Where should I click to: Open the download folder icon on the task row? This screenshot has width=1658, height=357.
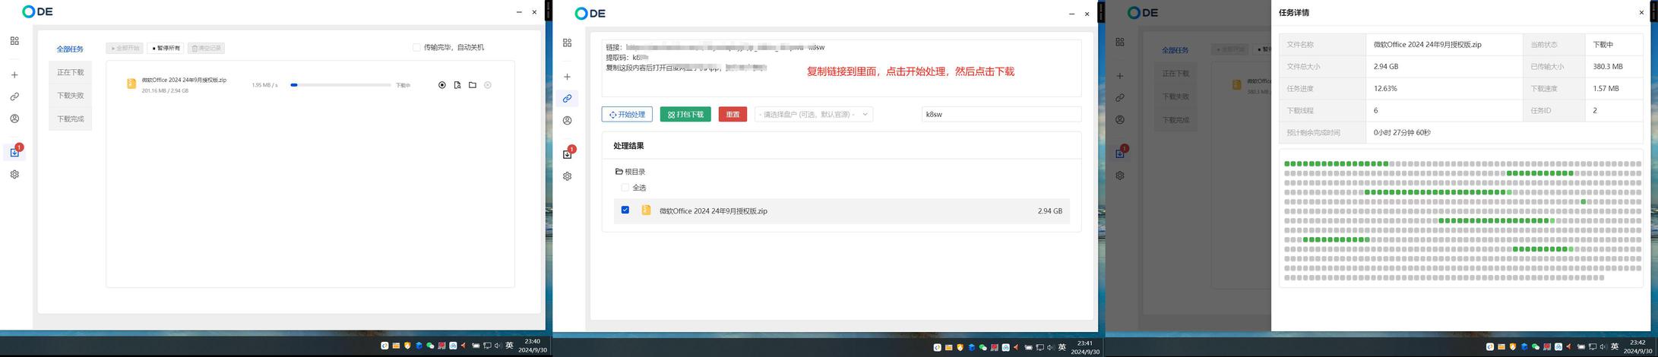pos(473,85)
